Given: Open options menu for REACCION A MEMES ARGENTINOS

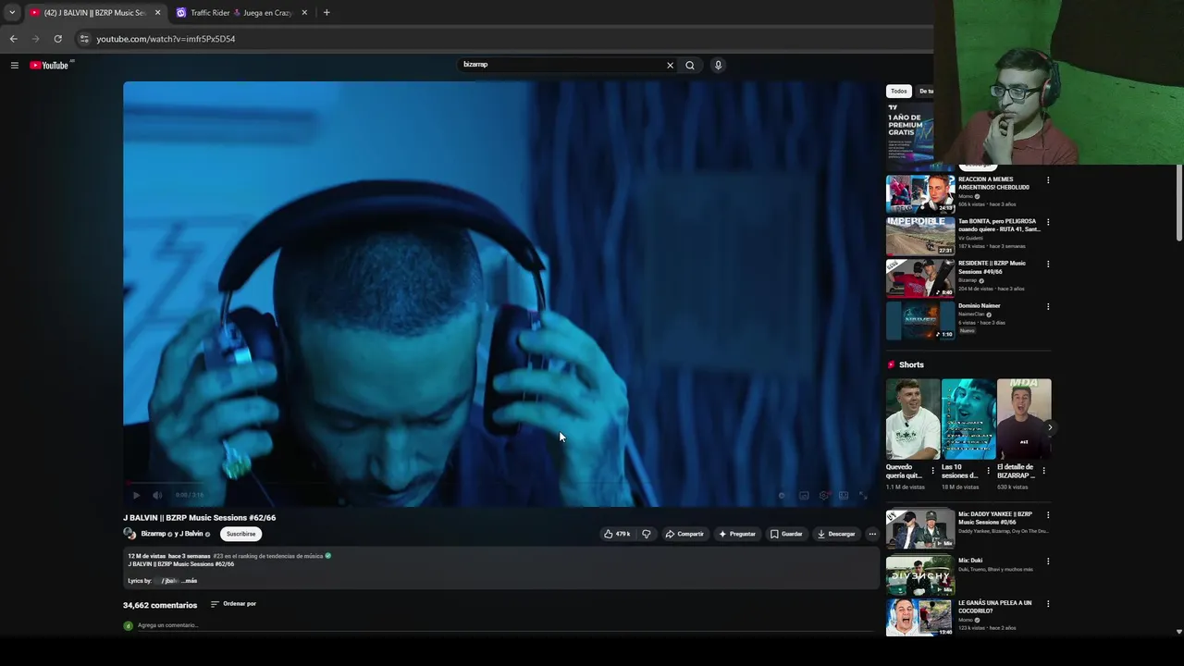Looking at the screenshot, I should (x=1048, y=180).
